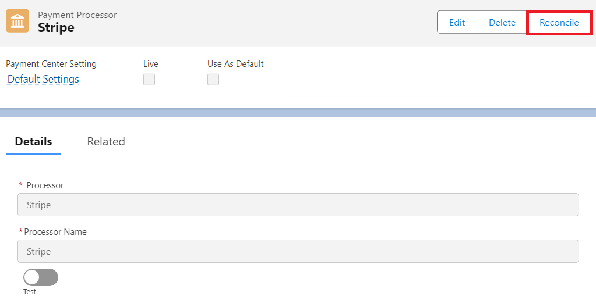596x300 pixels.
Task: Click the Stripe record title
Action: (x=56, y=28)
